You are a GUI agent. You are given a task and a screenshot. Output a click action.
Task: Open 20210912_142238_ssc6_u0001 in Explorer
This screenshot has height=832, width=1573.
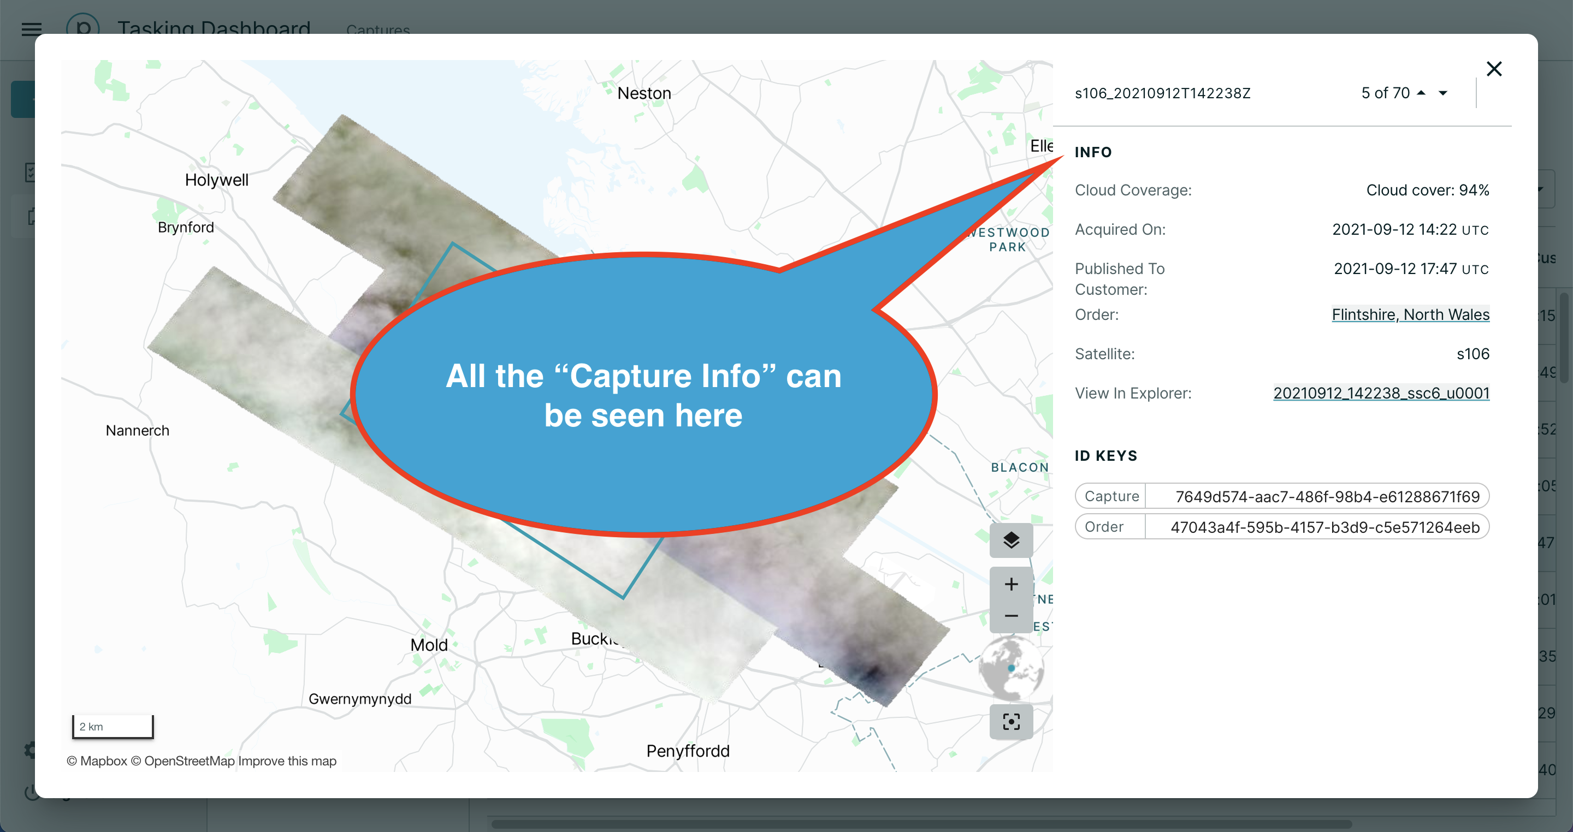[x=1381, y=393]
